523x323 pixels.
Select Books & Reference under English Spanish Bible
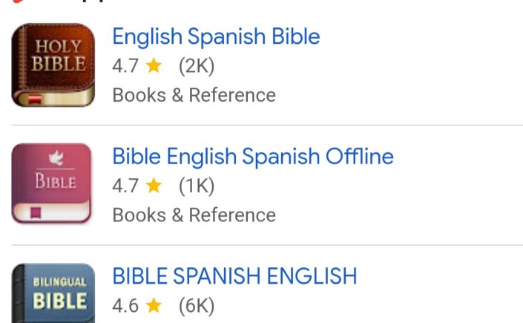194,95
